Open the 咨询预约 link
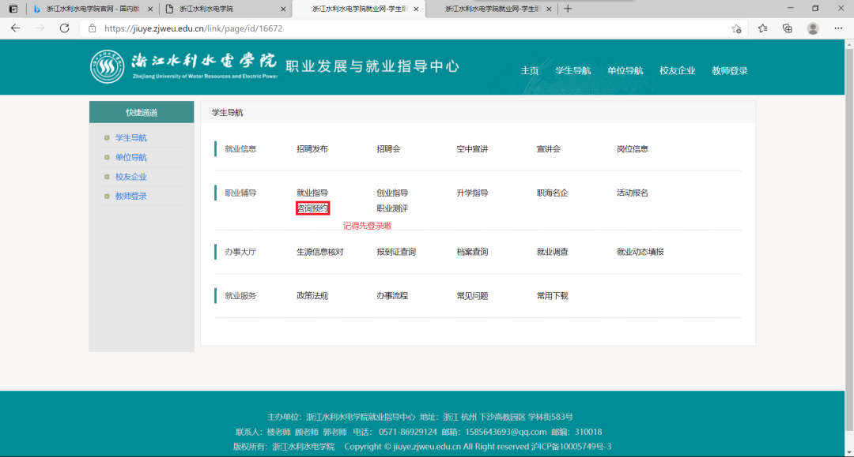Image resolution: width=854 pixels, height=457 pixels. click(x=312, y=208)
